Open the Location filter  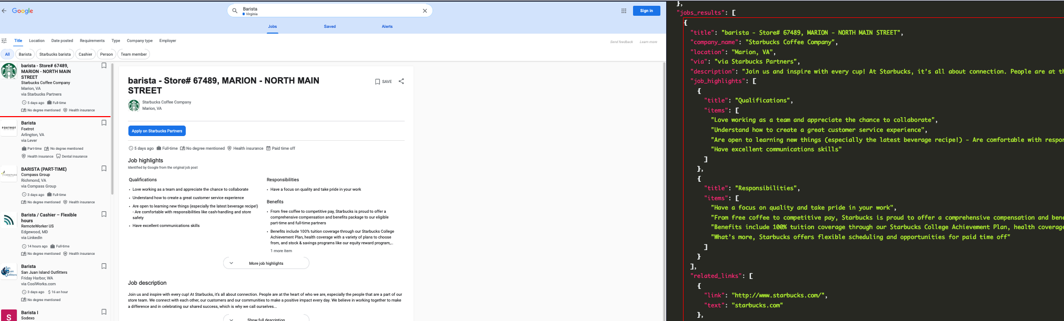(37, 40)
